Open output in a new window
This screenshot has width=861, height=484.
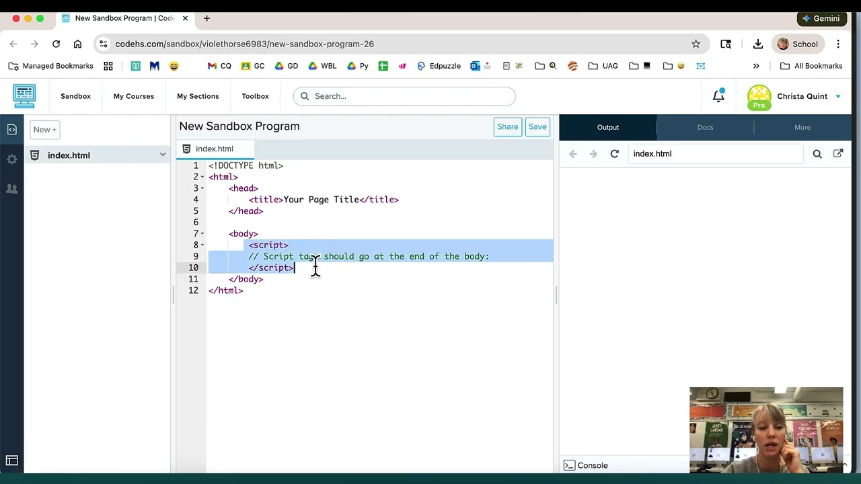coord(838,154)
